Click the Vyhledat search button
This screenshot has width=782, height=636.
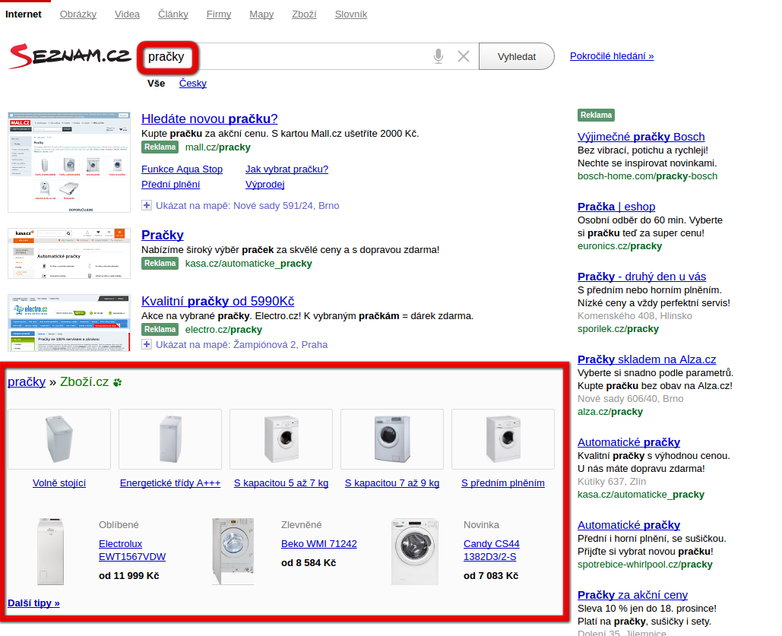517,56
